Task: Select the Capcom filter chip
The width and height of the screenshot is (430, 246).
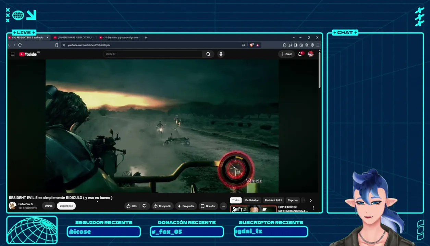Action: 293,200
